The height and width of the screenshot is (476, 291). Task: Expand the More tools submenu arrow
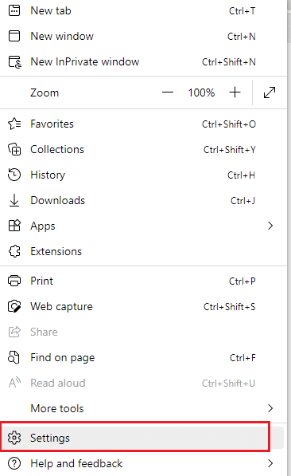point(270,408)
